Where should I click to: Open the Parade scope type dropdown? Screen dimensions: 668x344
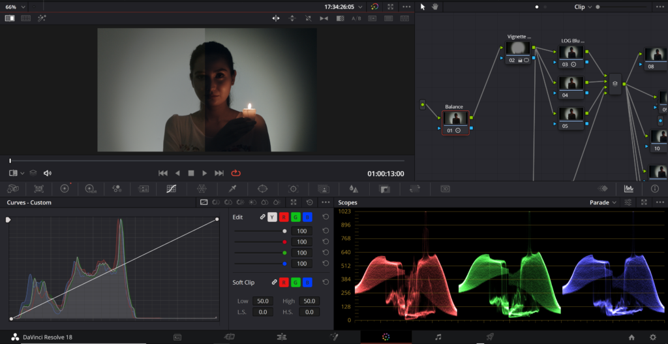click(603, 202)
